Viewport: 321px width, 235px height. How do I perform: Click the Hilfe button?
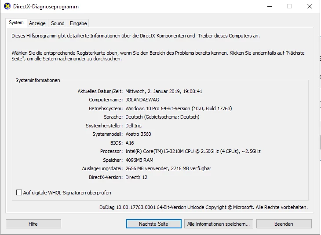click(33, 224)
